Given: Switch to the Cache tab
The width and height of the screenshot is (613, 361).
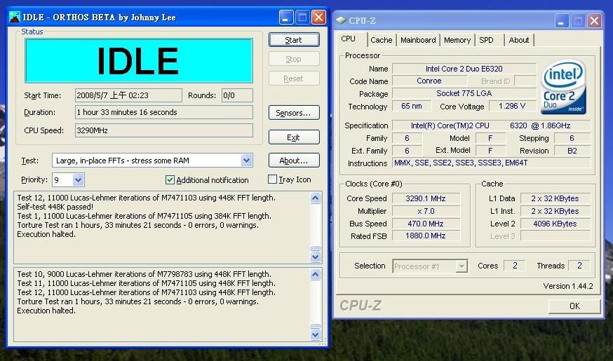Looking at the screenshot, I should pyautogui.click(x=381, y=40).
